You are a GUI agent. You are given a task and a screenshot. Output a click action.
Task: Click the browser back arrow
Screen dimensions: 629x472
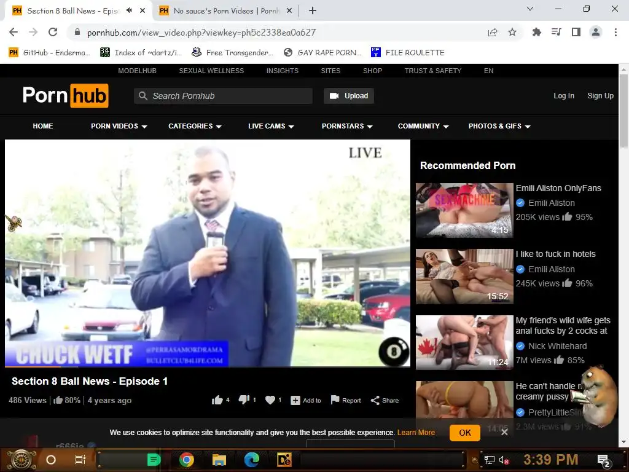pyautogui.click(x=14, y=32)
